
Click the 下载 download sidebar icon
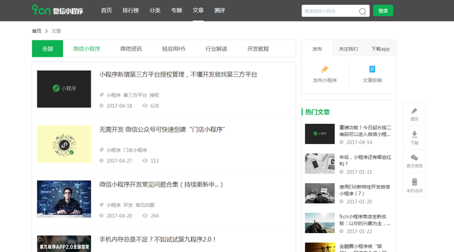tap(414, 135)
